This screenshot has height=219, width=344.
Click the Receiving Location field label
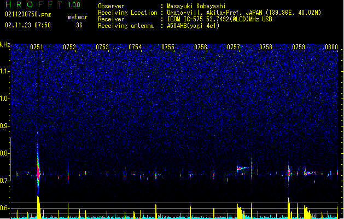point(127,13)
